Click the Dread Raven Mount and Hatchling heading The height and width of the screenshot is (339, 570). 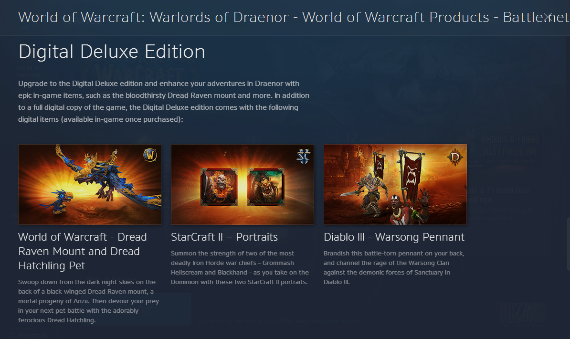click(83, 251)
